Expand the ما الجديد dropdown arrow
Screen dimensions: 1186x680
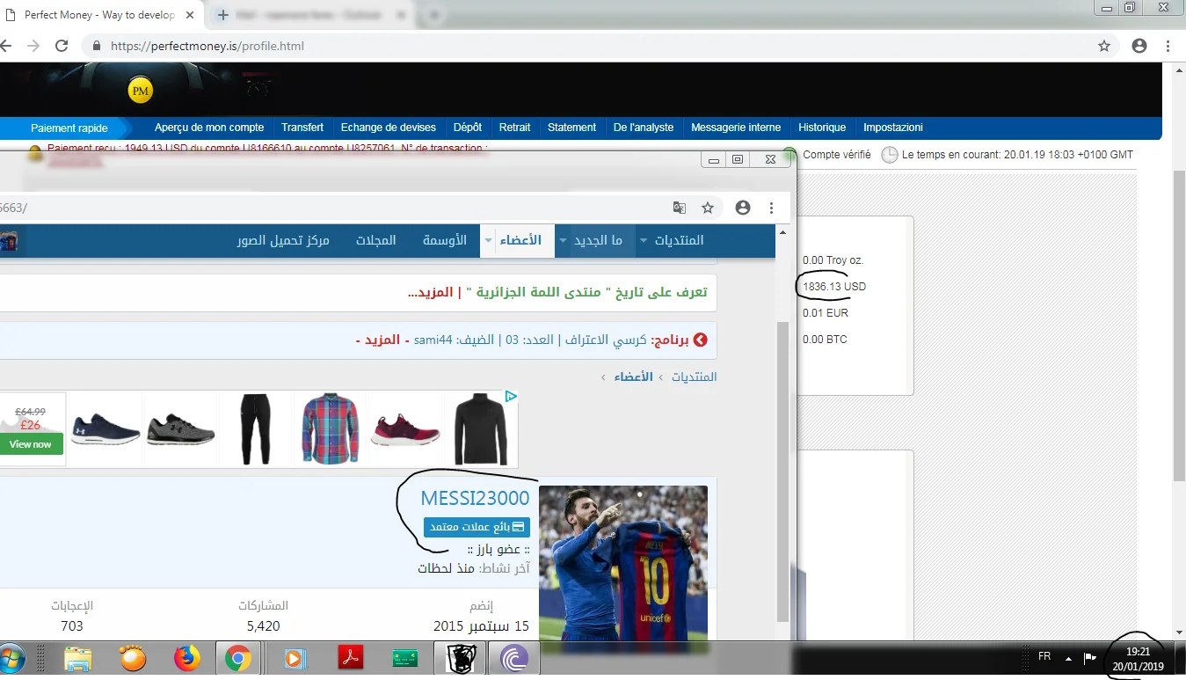coord(563,240)
